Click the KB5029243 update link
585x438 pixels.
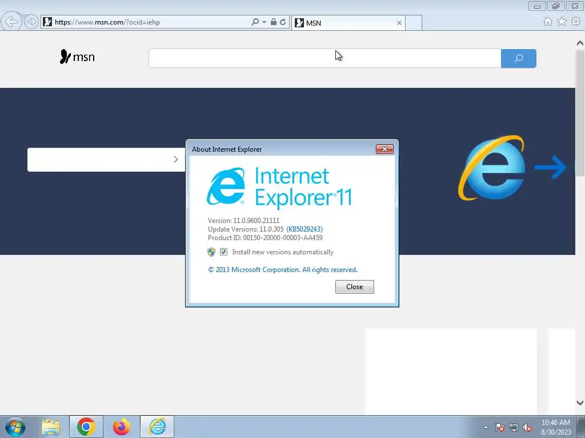click(304, 229)
